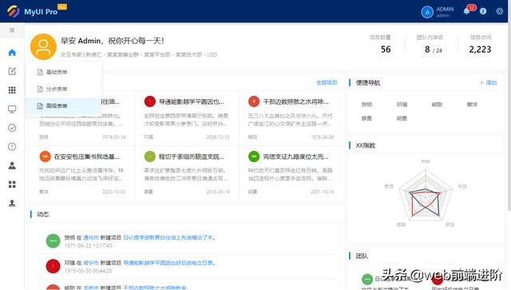Image resolution: width=511 pixels, height=290 pixels.
Task: Open the checkmark circle sidebar icon
Action: point(12,128)
